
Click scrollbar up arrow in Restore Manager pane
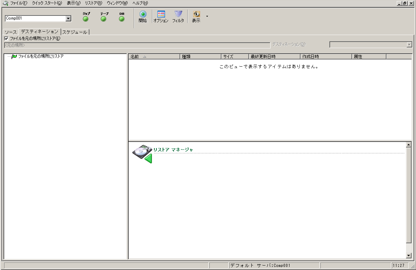click(408, 145)
